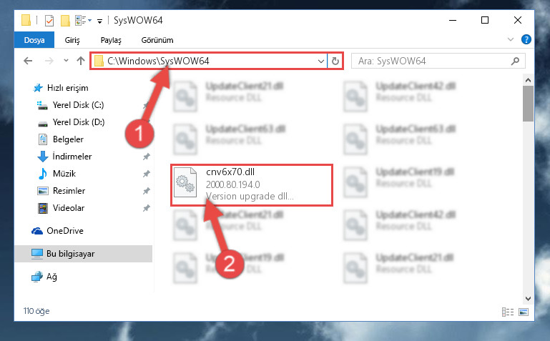Expand the ribbon with the chevron

point(511,39)
